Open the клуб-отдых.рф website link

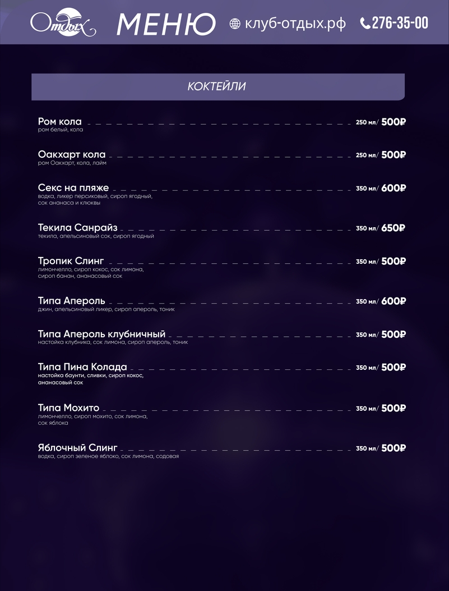295,24
